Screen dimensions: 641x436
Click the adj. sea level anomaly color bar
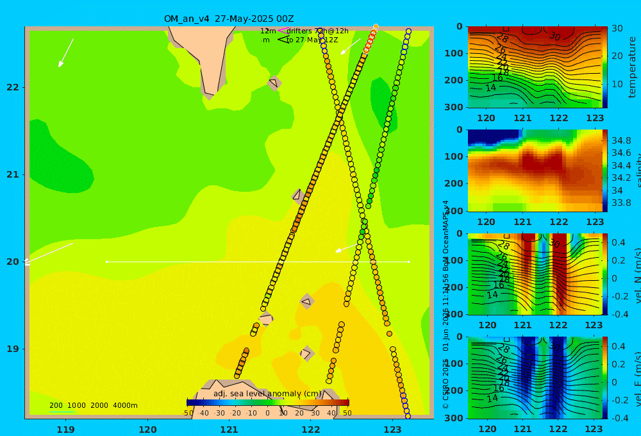click(x=268, y=403)
